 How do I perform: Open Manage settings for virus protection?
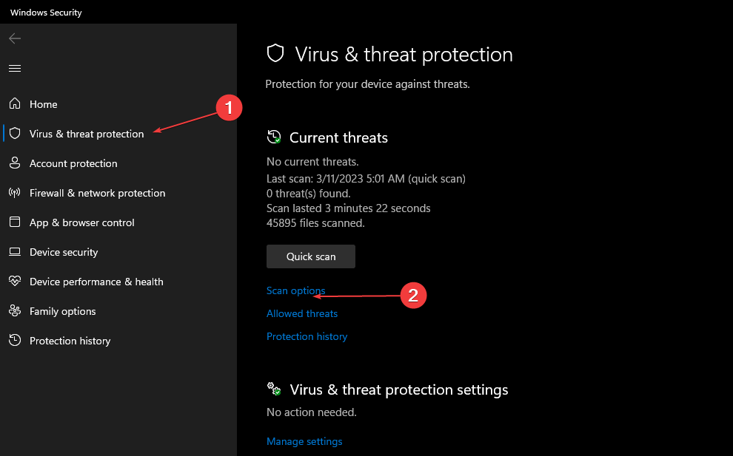click(x=304, y=441)
